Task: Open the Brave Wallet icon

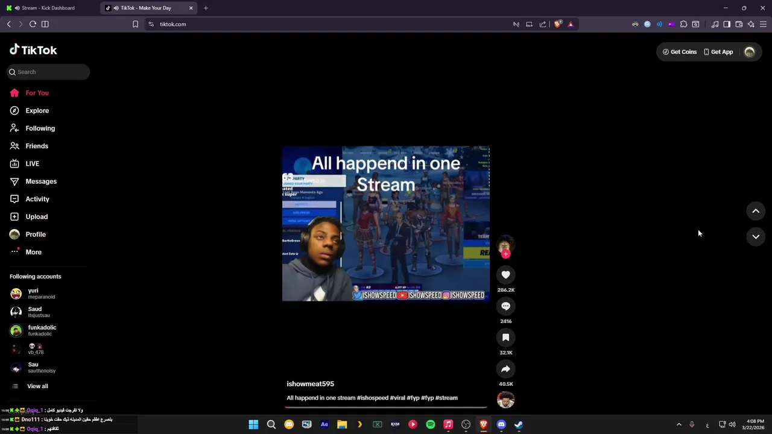Action: (739, 24)
